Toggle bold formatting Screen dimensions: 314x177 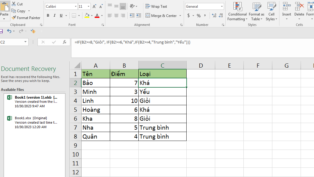48,15
